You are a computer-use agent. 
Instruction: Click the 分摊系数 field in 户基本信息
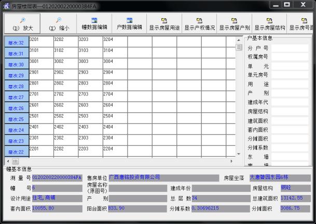(290, 148)
